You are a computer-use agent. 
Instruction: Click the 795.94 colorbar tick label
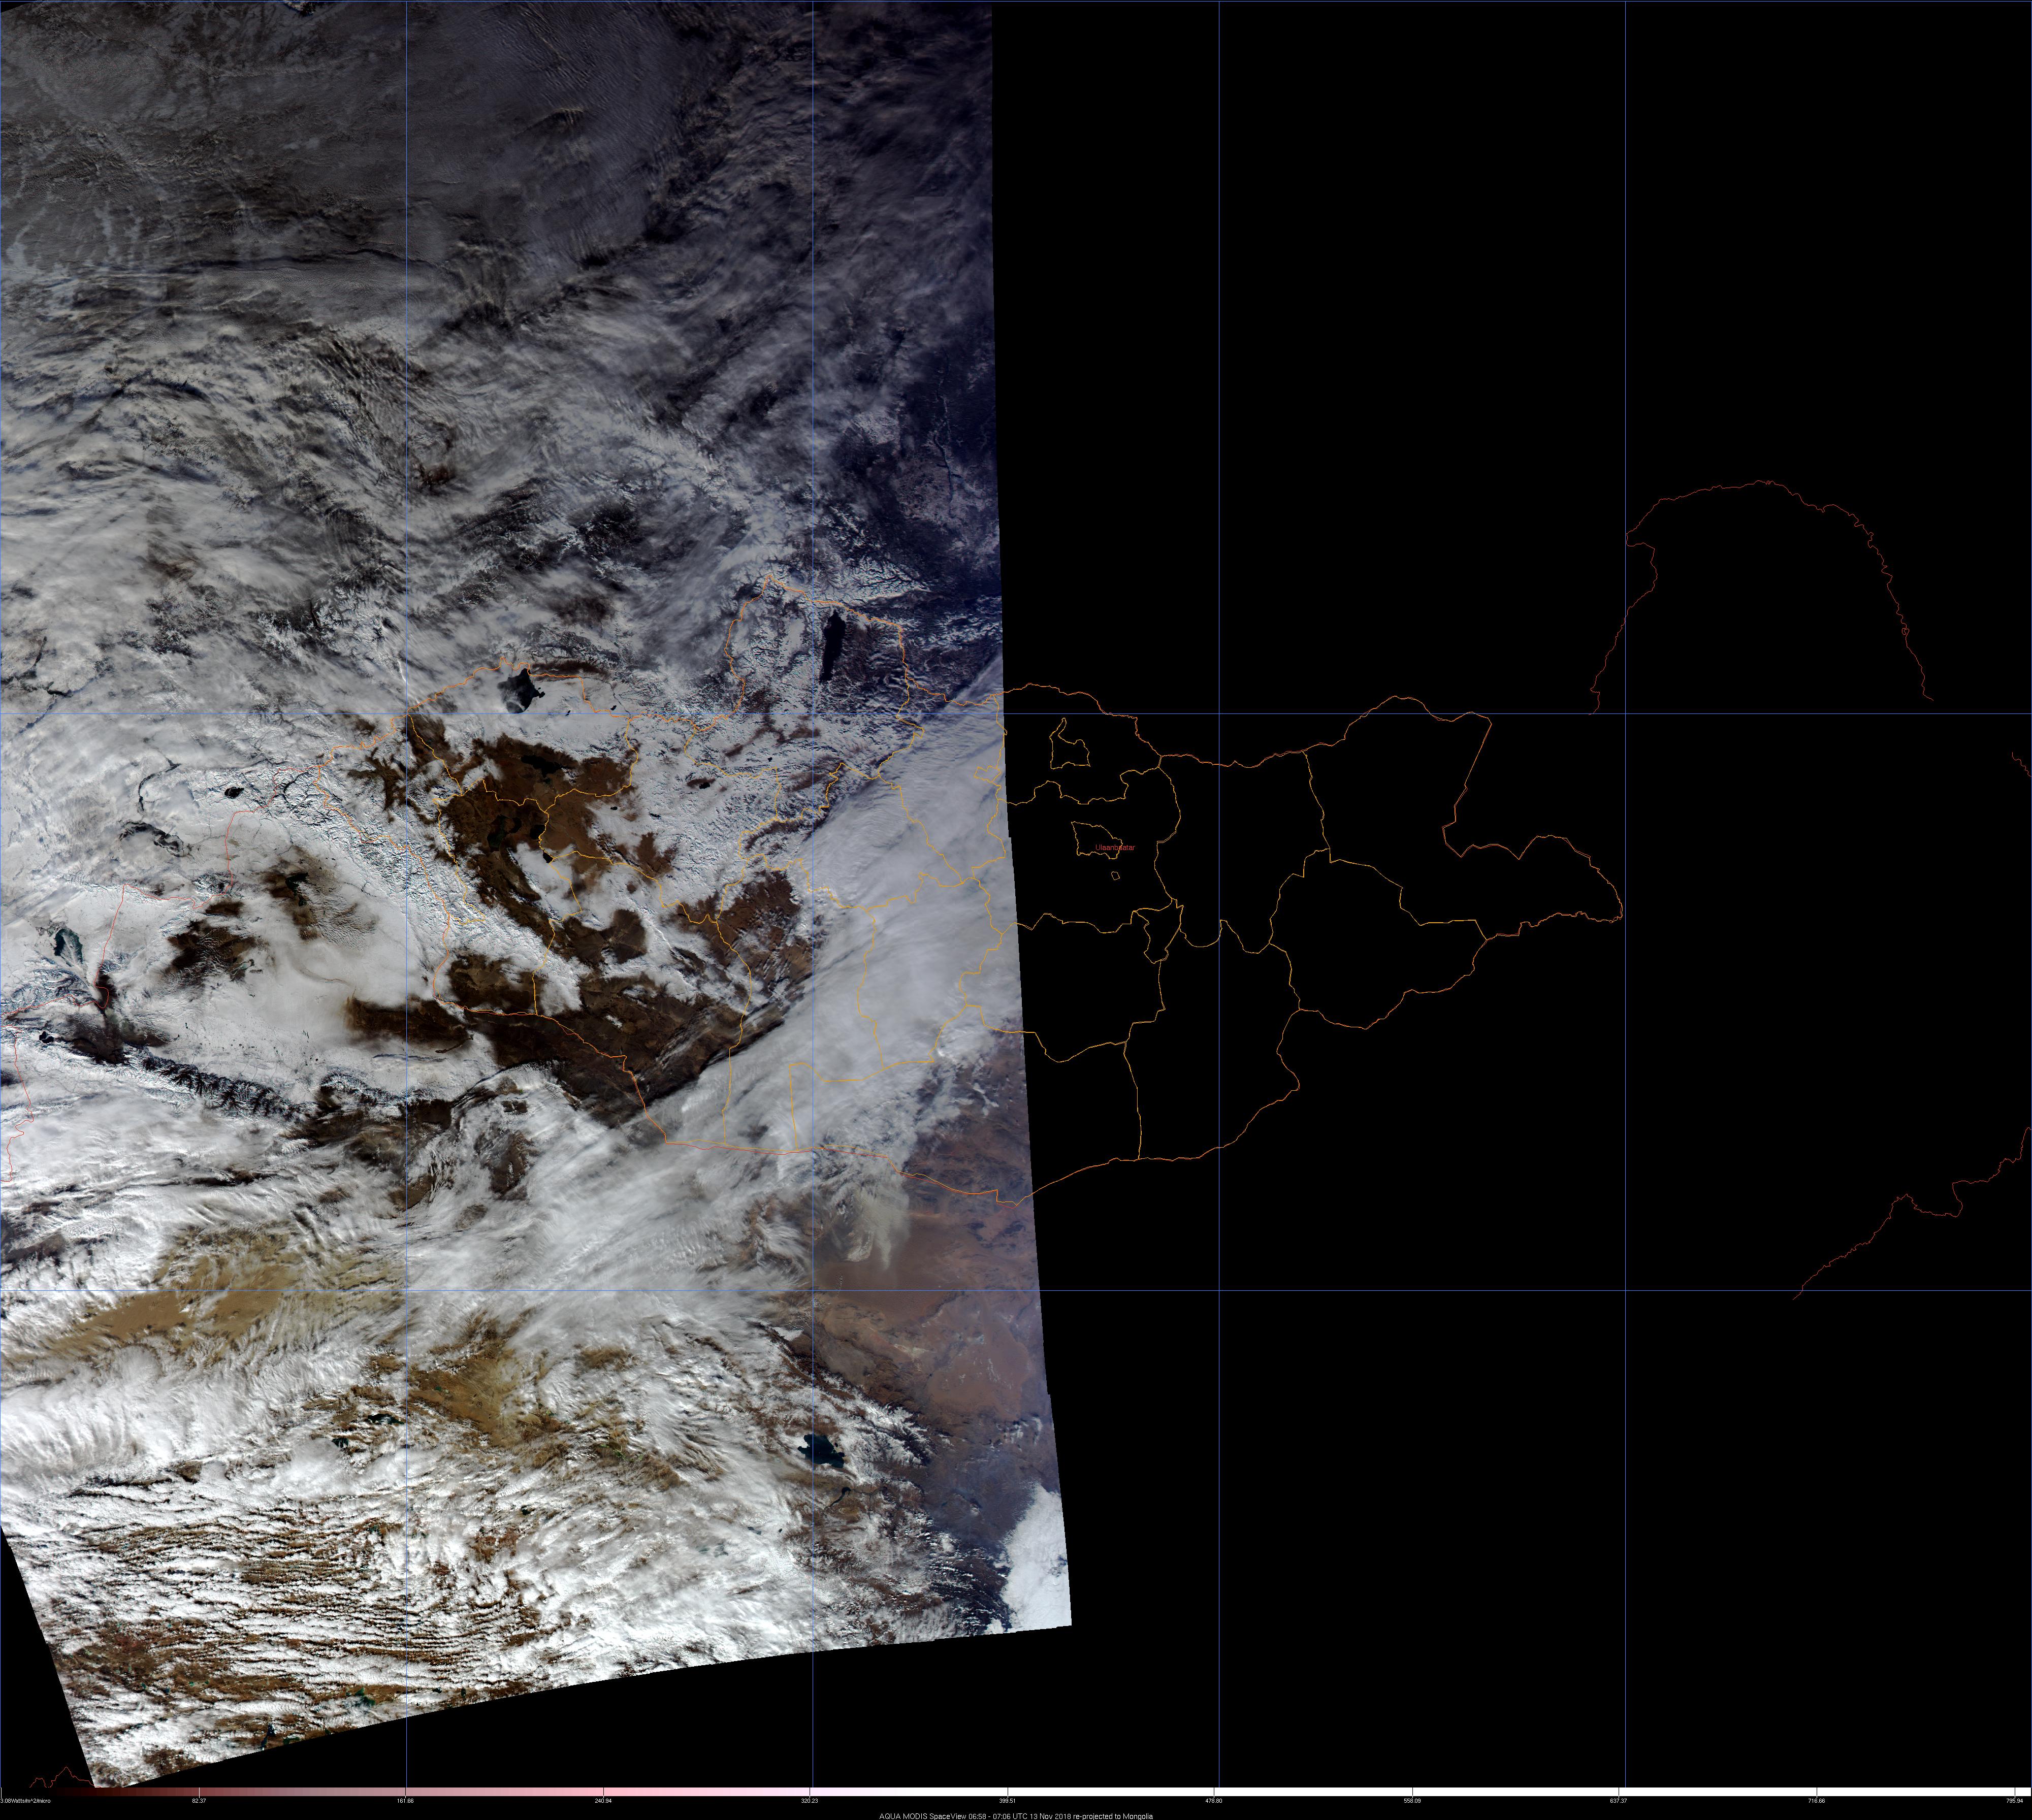(x=2015, y=1801)
